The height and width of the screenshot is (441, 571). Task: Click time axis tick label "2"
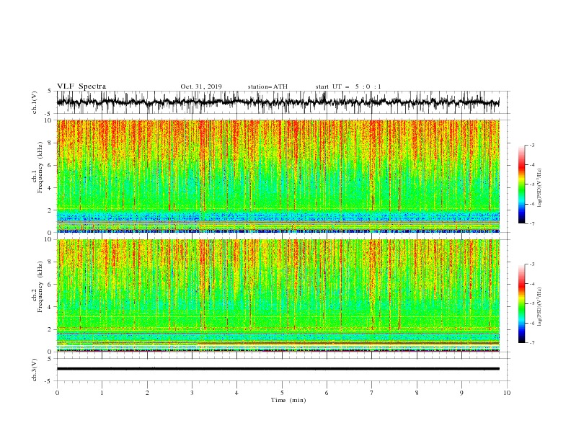(147, 393)
